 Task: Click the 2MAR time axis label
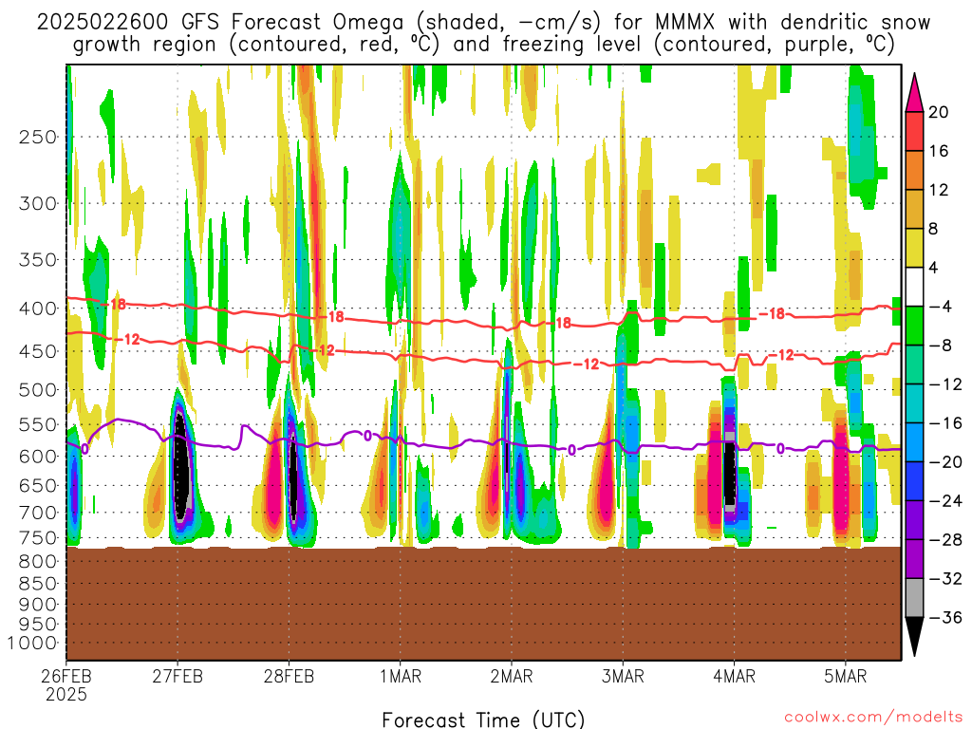pos(512,676)
